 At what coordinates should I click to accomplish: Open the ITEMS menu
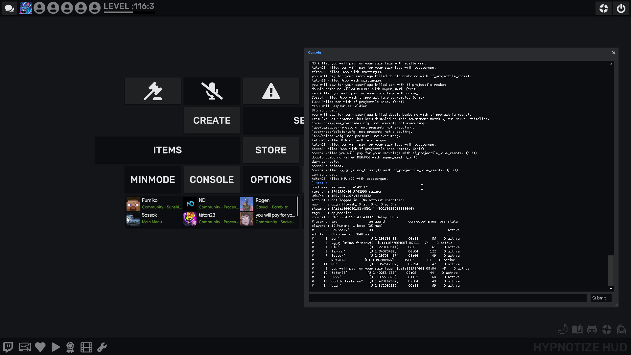point(167,150)
